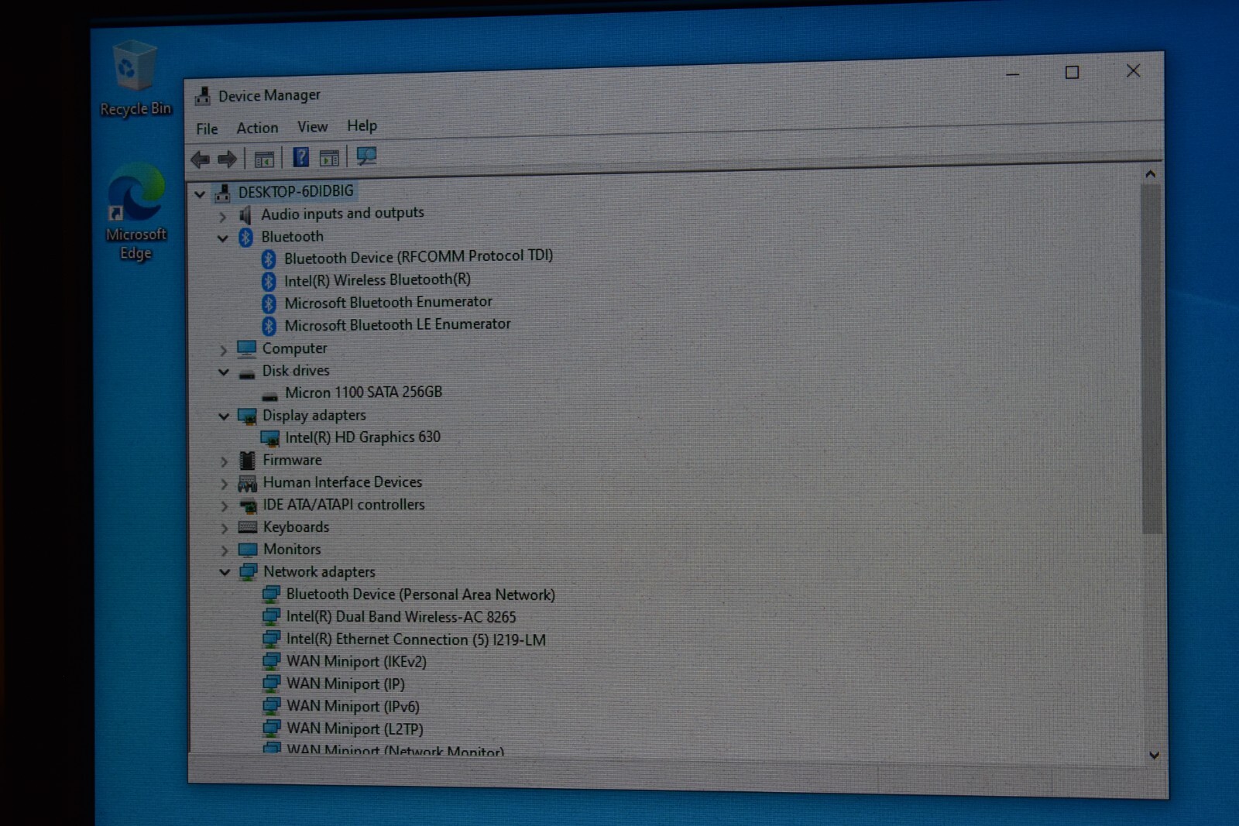This screenshot has height=826, width=1239.
Task: Click the Intel(R) HD Graphics 630 adapter icon
Action: click(270, 439)
